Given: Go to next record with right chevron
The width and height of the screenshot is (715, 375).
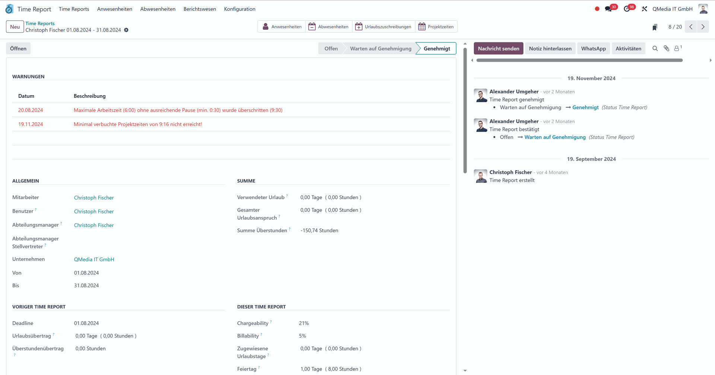Looking at the screenshot, I should [x=703, y=27].
